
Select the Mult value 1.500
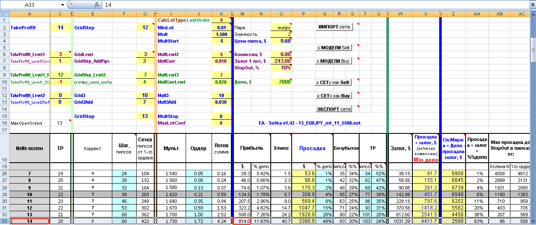pos(221,34)
